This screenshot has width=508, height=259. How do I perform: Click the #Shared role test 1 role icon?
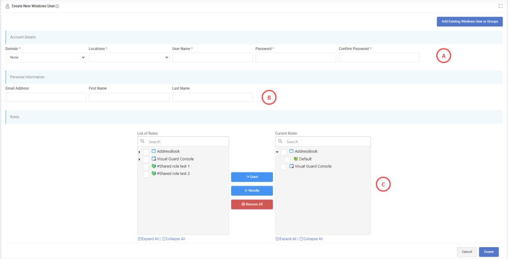[154, 166]
